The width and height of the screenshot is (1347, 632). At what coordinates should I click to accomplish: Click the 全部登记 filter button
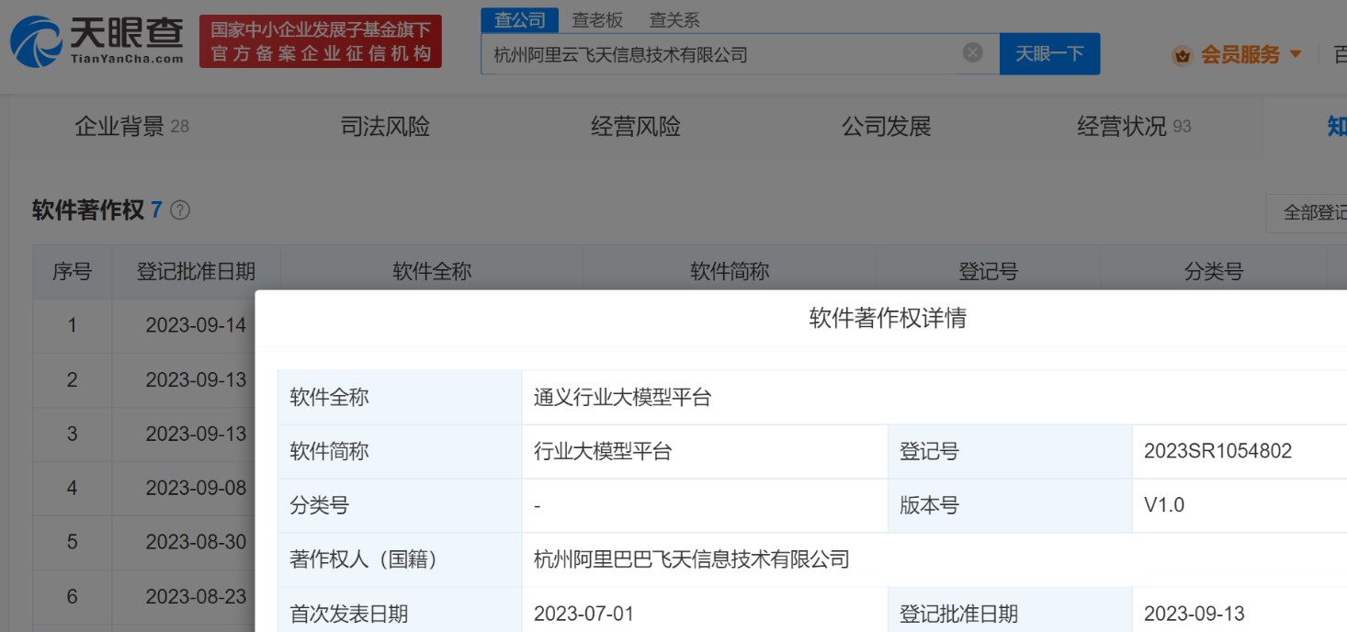click(x=1307, y=212)
